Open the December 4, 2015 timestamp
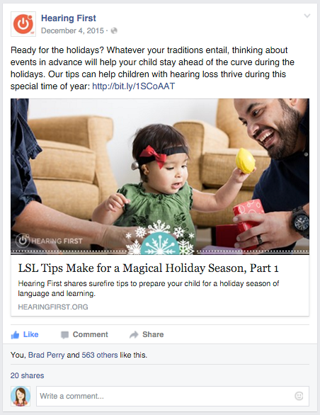The width and height of the screenshot is (320, 415). [x=72, y=30]
